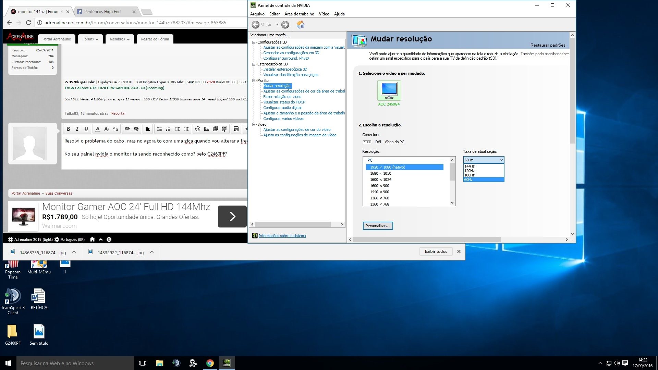Open options for 14332922 download item

click(152, 252)
